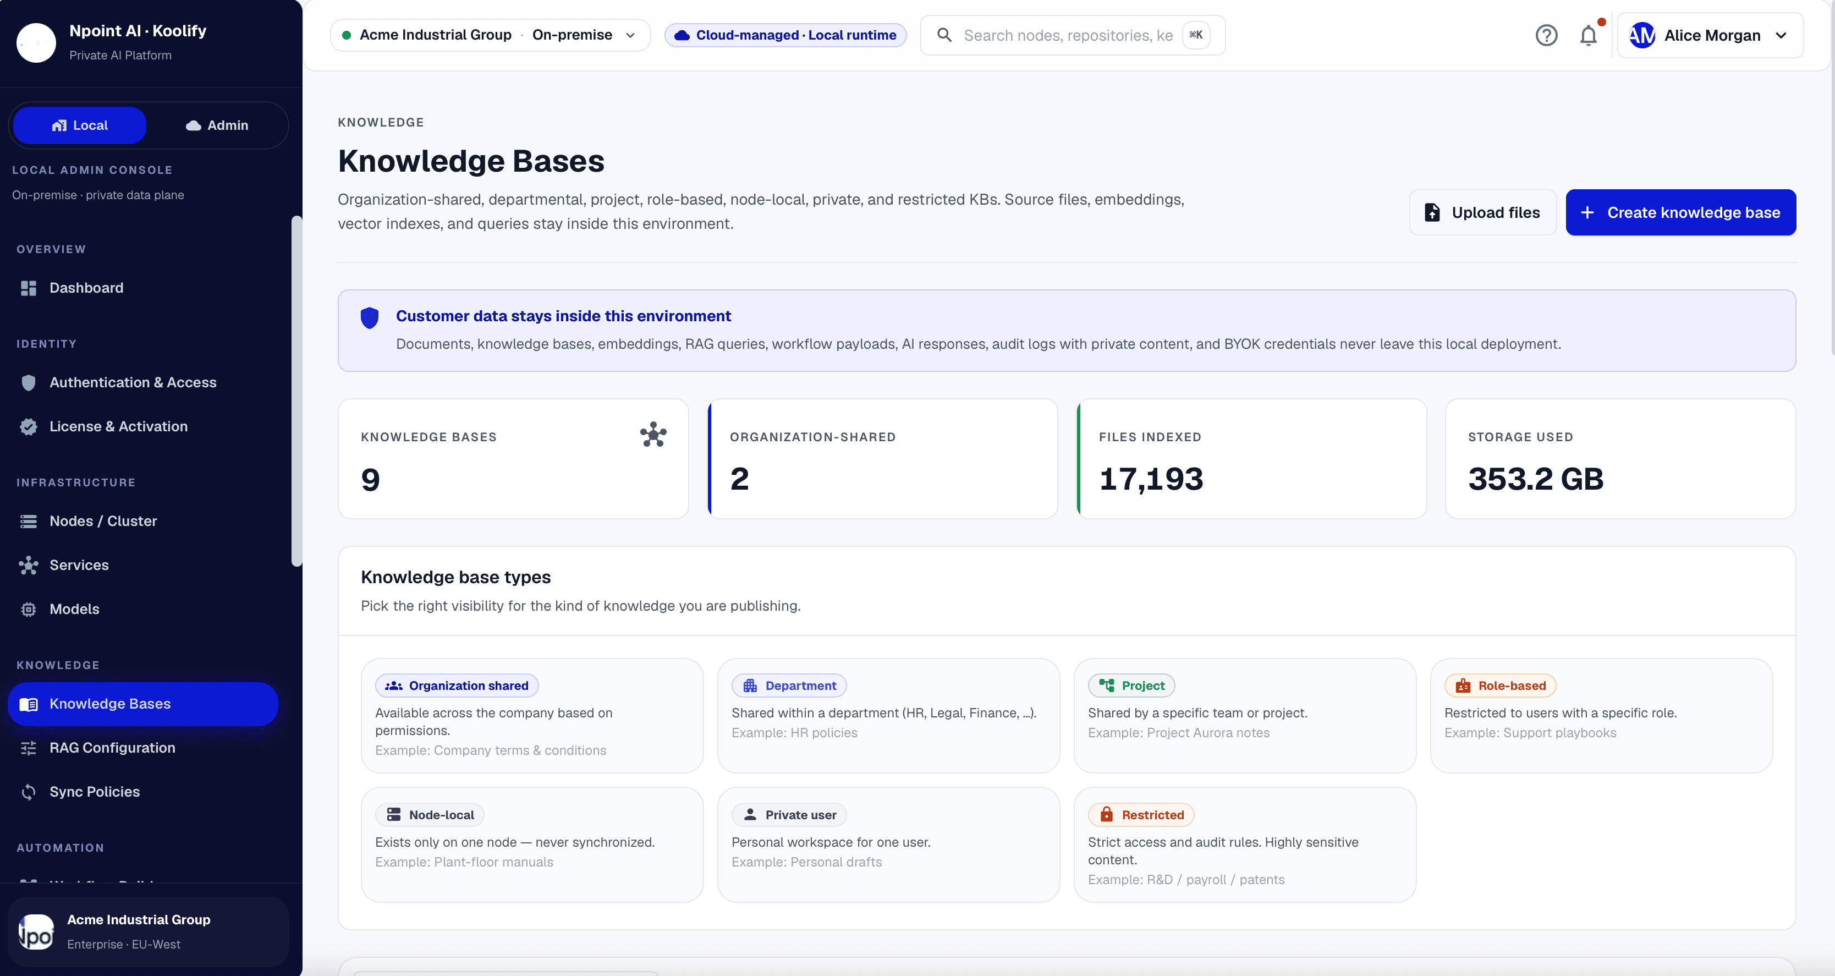Click the Models chip icon
This screenshot has width=1835, height=976.
[29, 610]
